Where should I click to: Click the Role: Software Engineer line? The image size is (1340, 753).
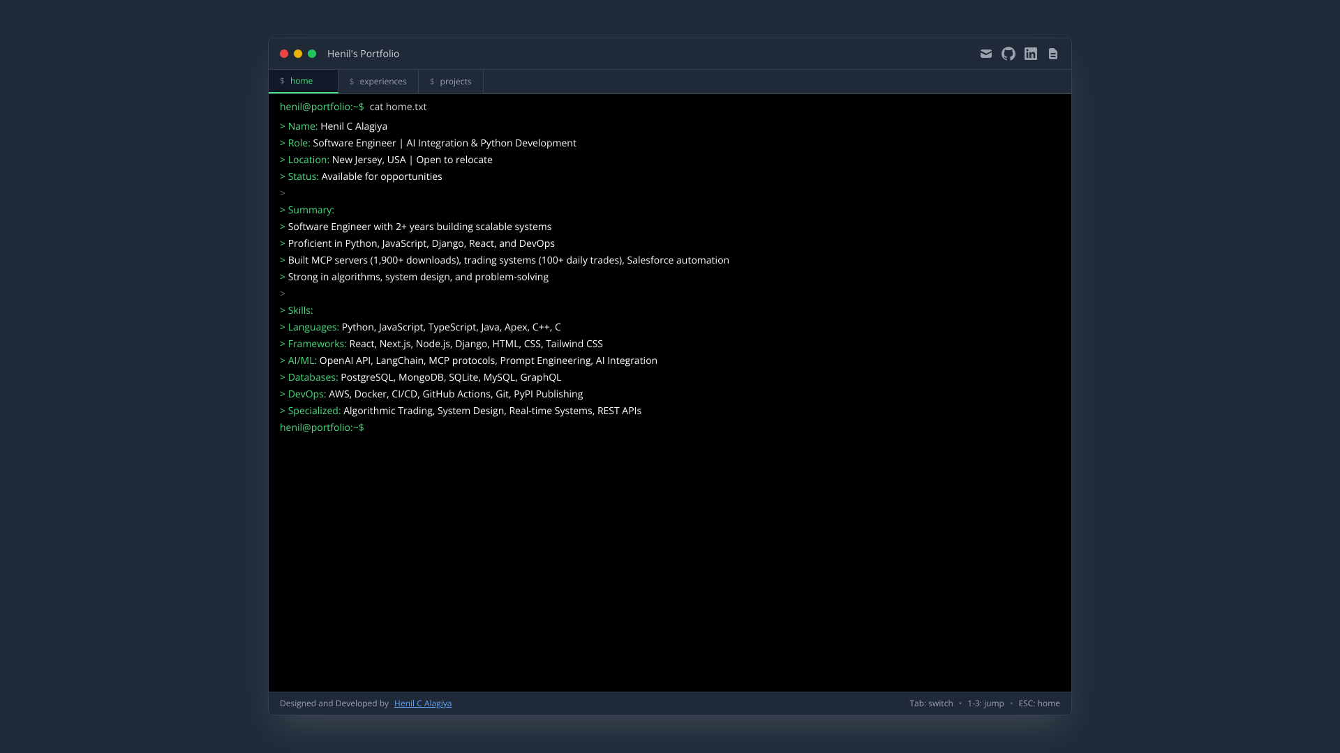coord(428,143)
